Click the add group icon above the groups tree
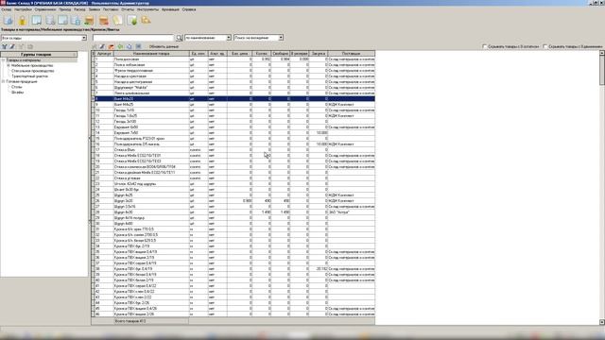 pos(4,46)
